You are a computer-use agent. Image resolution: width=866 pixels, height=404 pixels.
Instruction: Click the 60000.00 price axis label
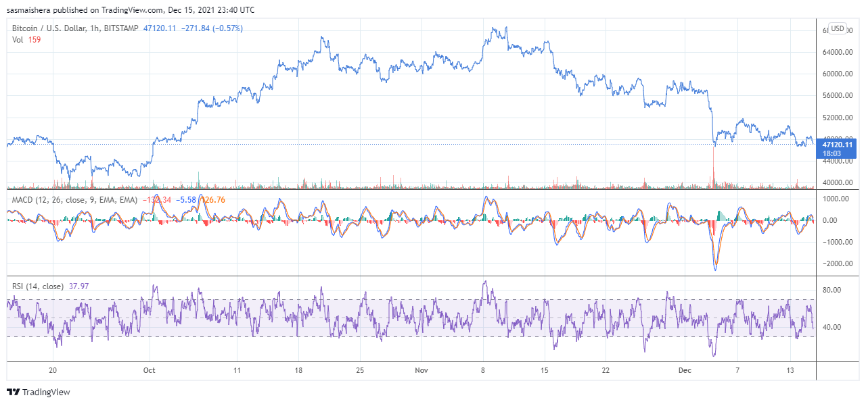click(838, 74)
